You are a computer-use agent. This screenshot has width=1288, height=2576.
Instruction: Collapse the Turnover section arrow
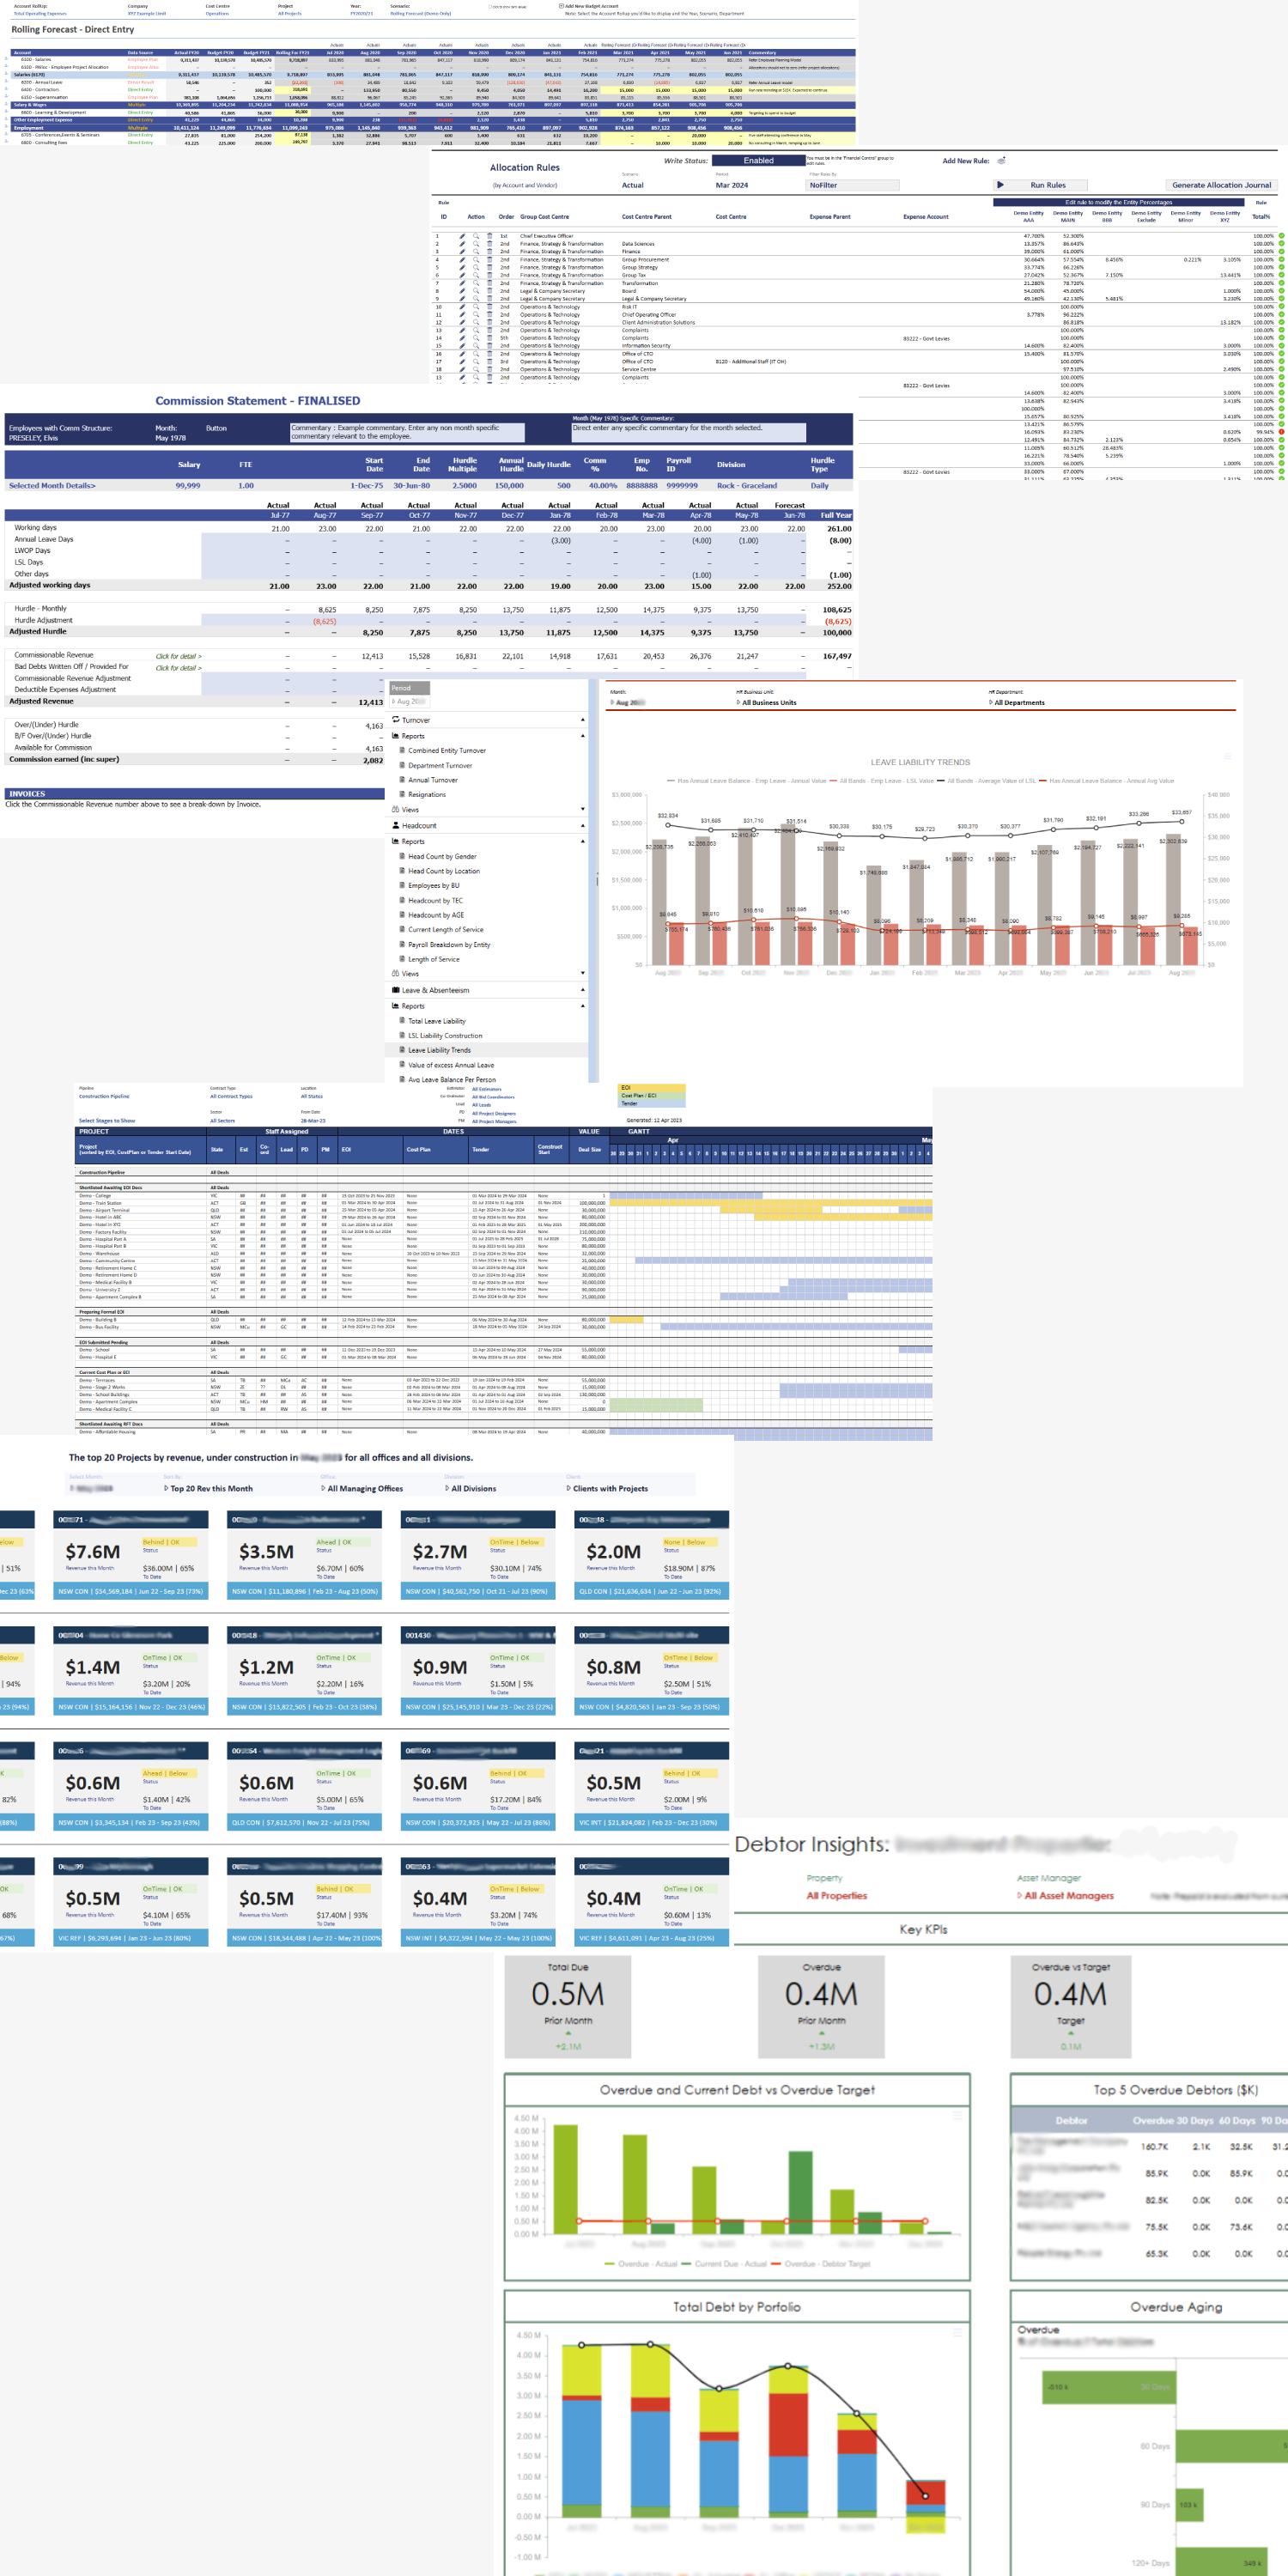pos(583,720)
